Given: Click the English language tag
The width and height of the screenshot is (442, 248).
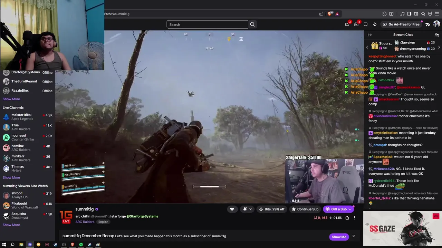Looking at the screenshot, I should pos(103,222).
